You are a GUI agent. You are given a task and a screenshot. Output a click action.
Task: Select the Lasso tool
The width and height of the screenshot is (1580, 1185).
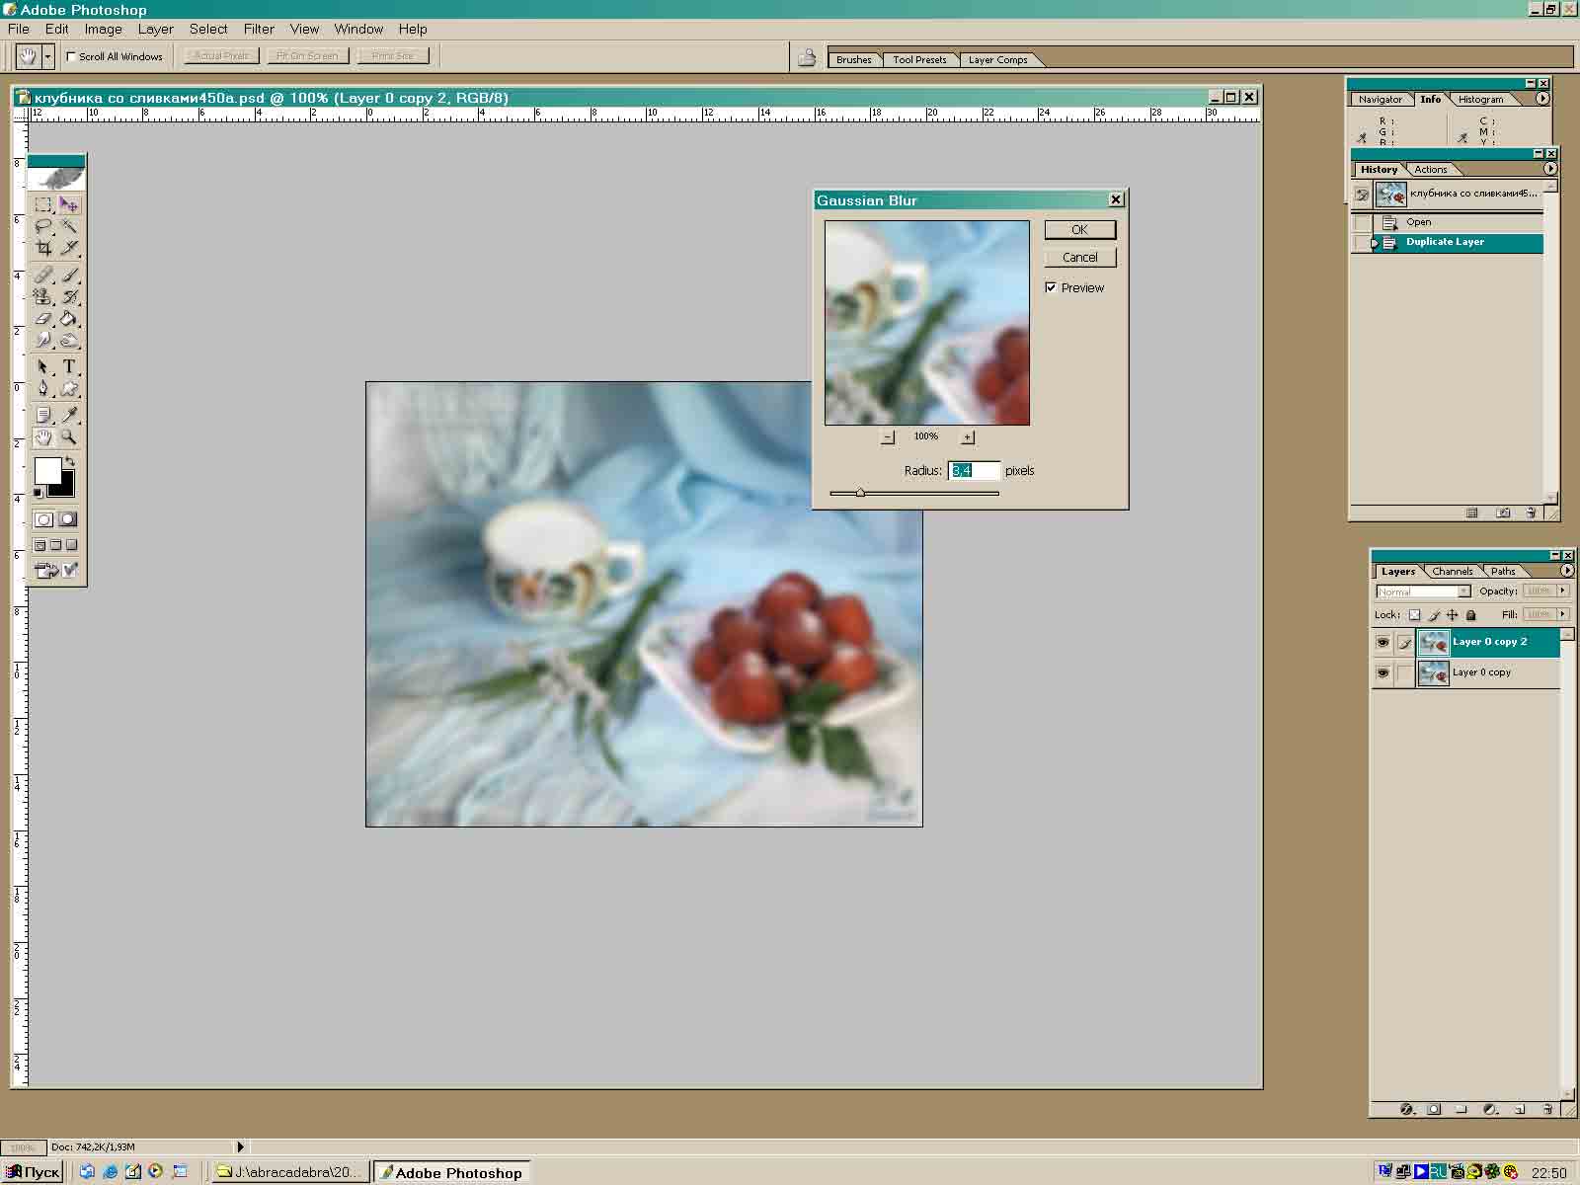tap(43, 227)
